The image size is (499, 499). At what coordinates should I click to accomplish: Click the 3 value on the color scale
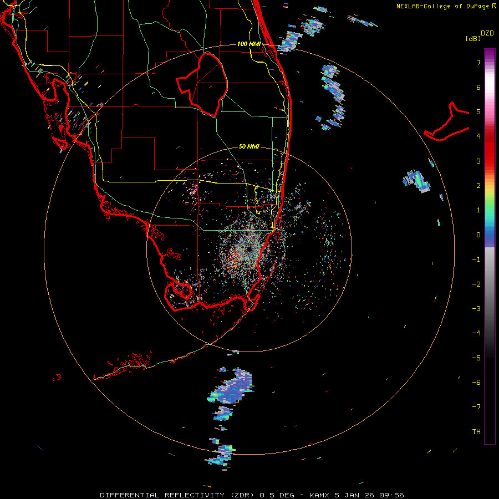(478, 161)
